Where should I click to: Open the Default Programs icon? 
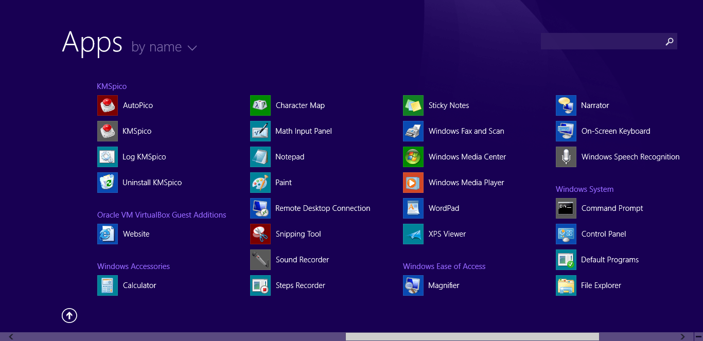(566, 260)
